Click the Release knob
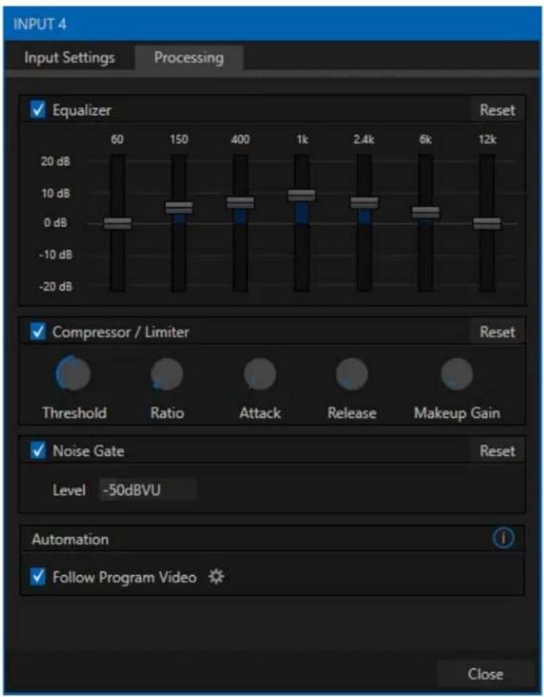The width and height of the screenshot is (544, 697). tap(352, 375)
